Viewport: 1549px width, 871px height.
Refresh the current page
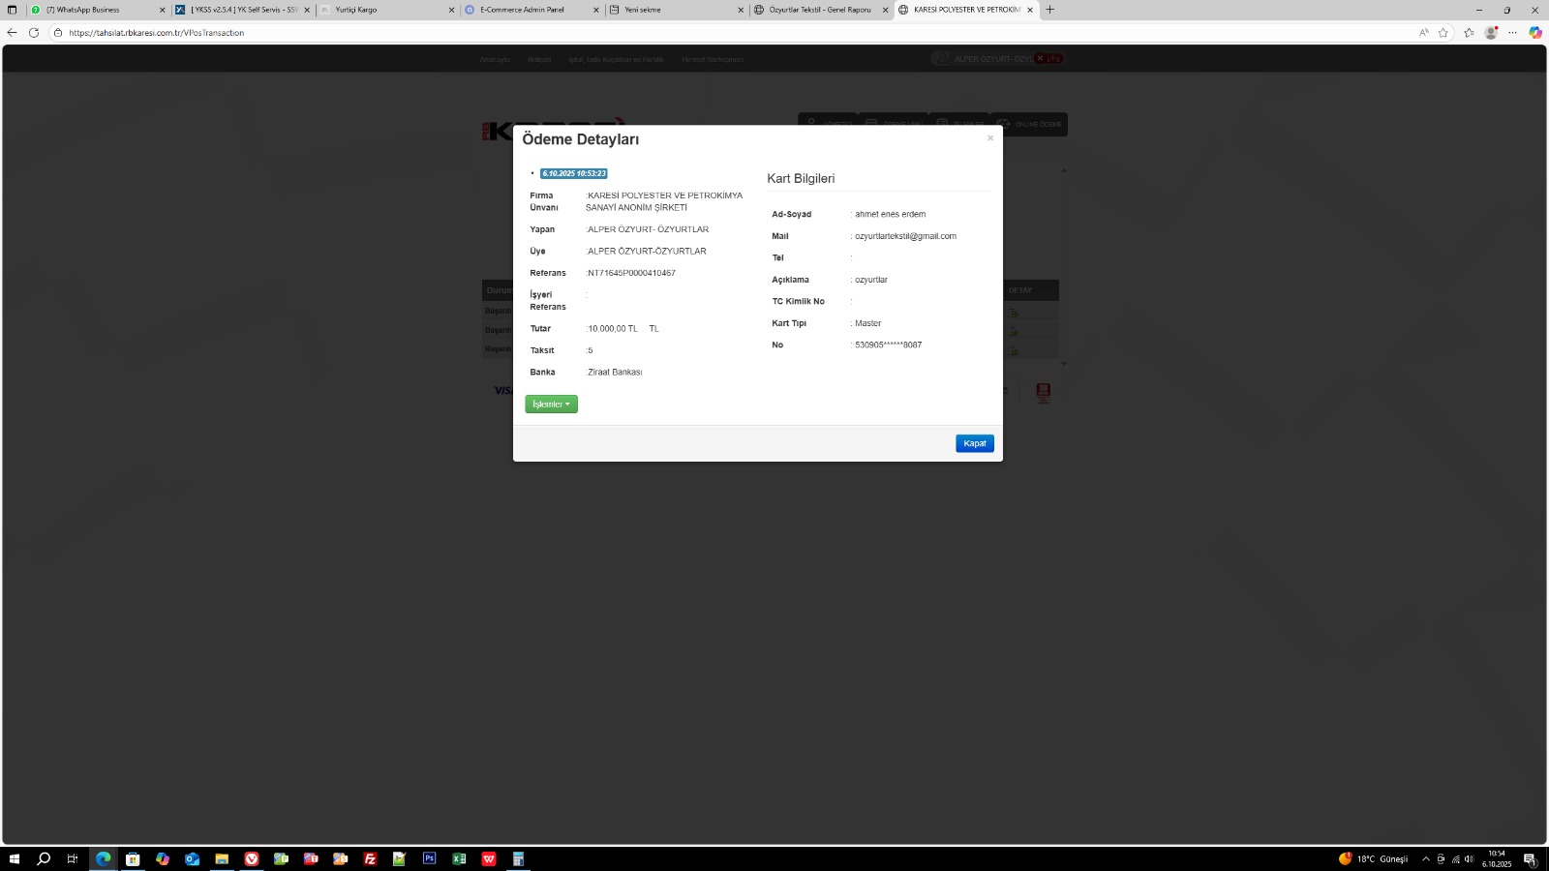click(34, 33)
